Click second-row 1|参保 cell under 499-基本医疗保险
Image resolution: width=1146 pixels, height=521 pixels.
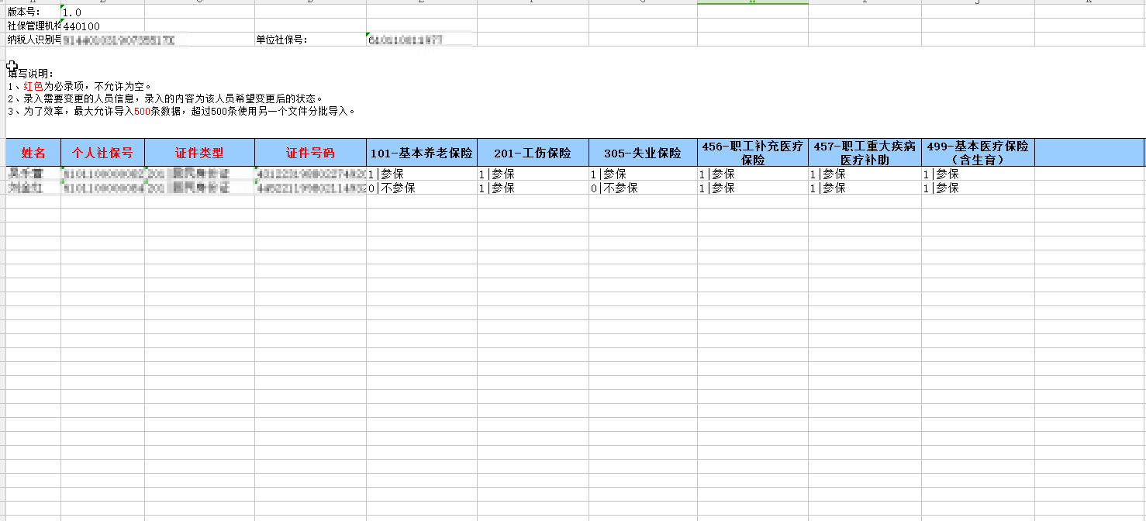(x=978, y=188)
